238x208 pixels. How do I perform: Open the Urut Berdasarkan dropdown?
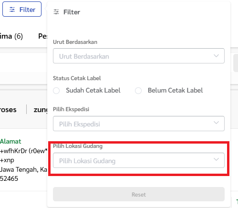(139, 56)
